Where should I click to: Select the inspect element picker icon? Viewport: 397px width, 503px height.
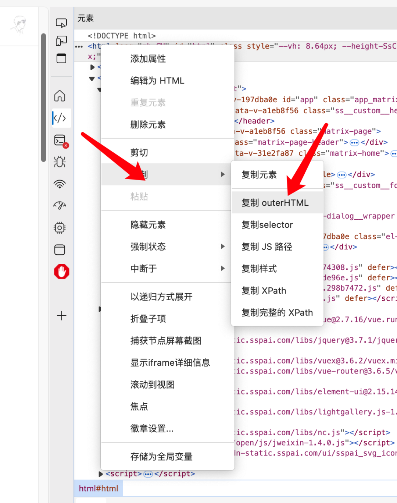(61, 23)
